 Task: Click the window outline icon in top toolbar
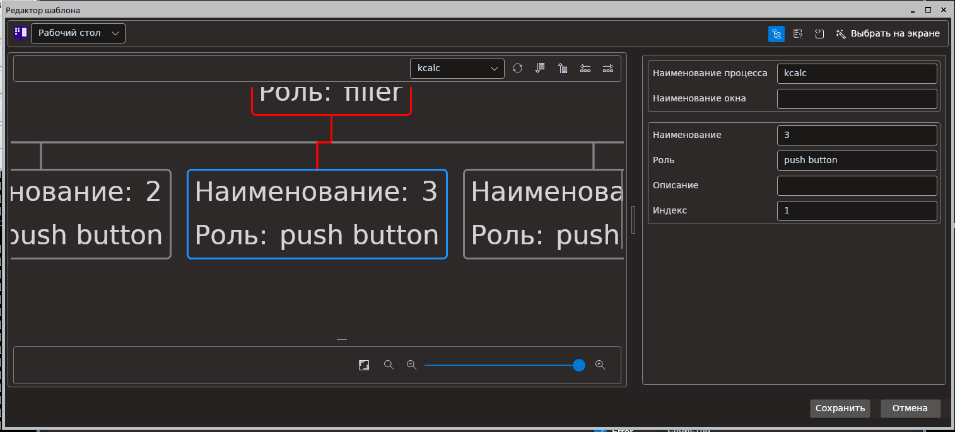pos(819,34)
